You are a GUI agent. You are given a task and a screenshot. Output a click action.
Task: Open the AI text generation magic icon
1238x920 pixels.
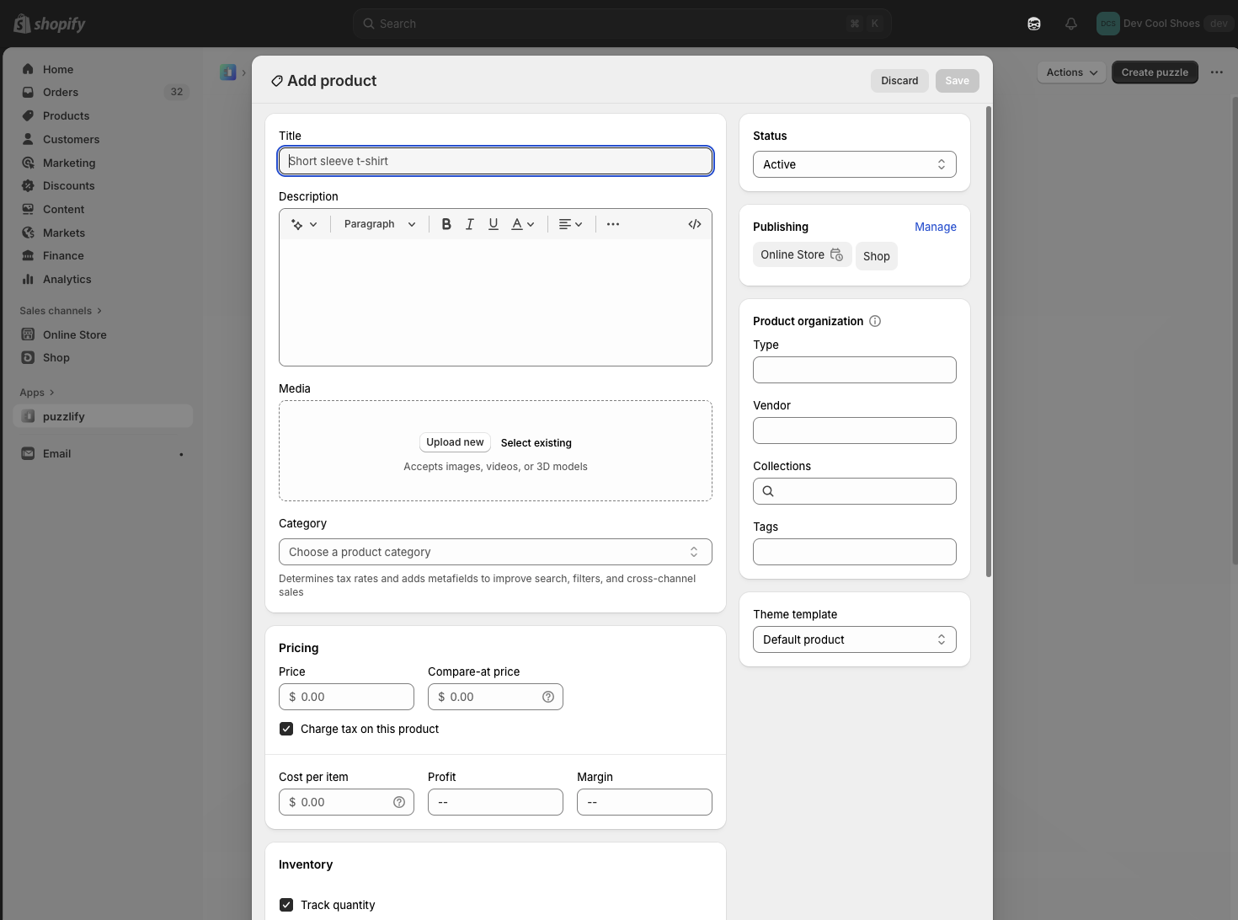point(304,224)
